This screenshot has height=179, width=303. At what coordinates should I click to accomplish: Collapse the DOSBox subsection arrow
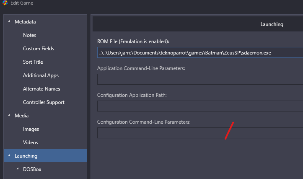click(18, 169)
